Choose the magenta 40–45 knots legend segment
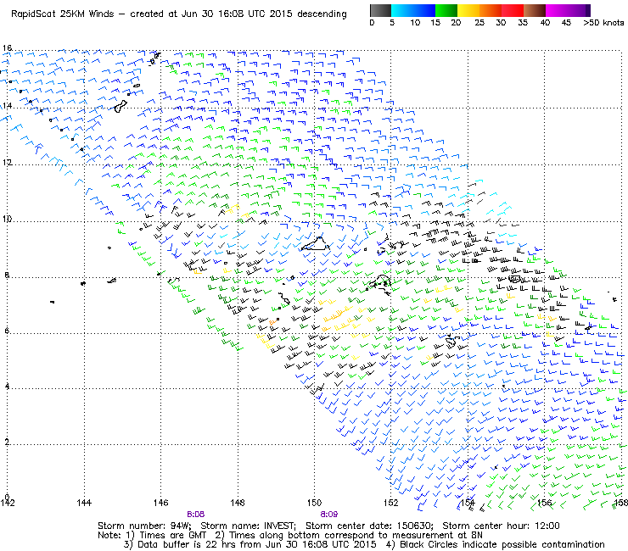The width and height of the screenshot is (628, 551). click(557, 10)
